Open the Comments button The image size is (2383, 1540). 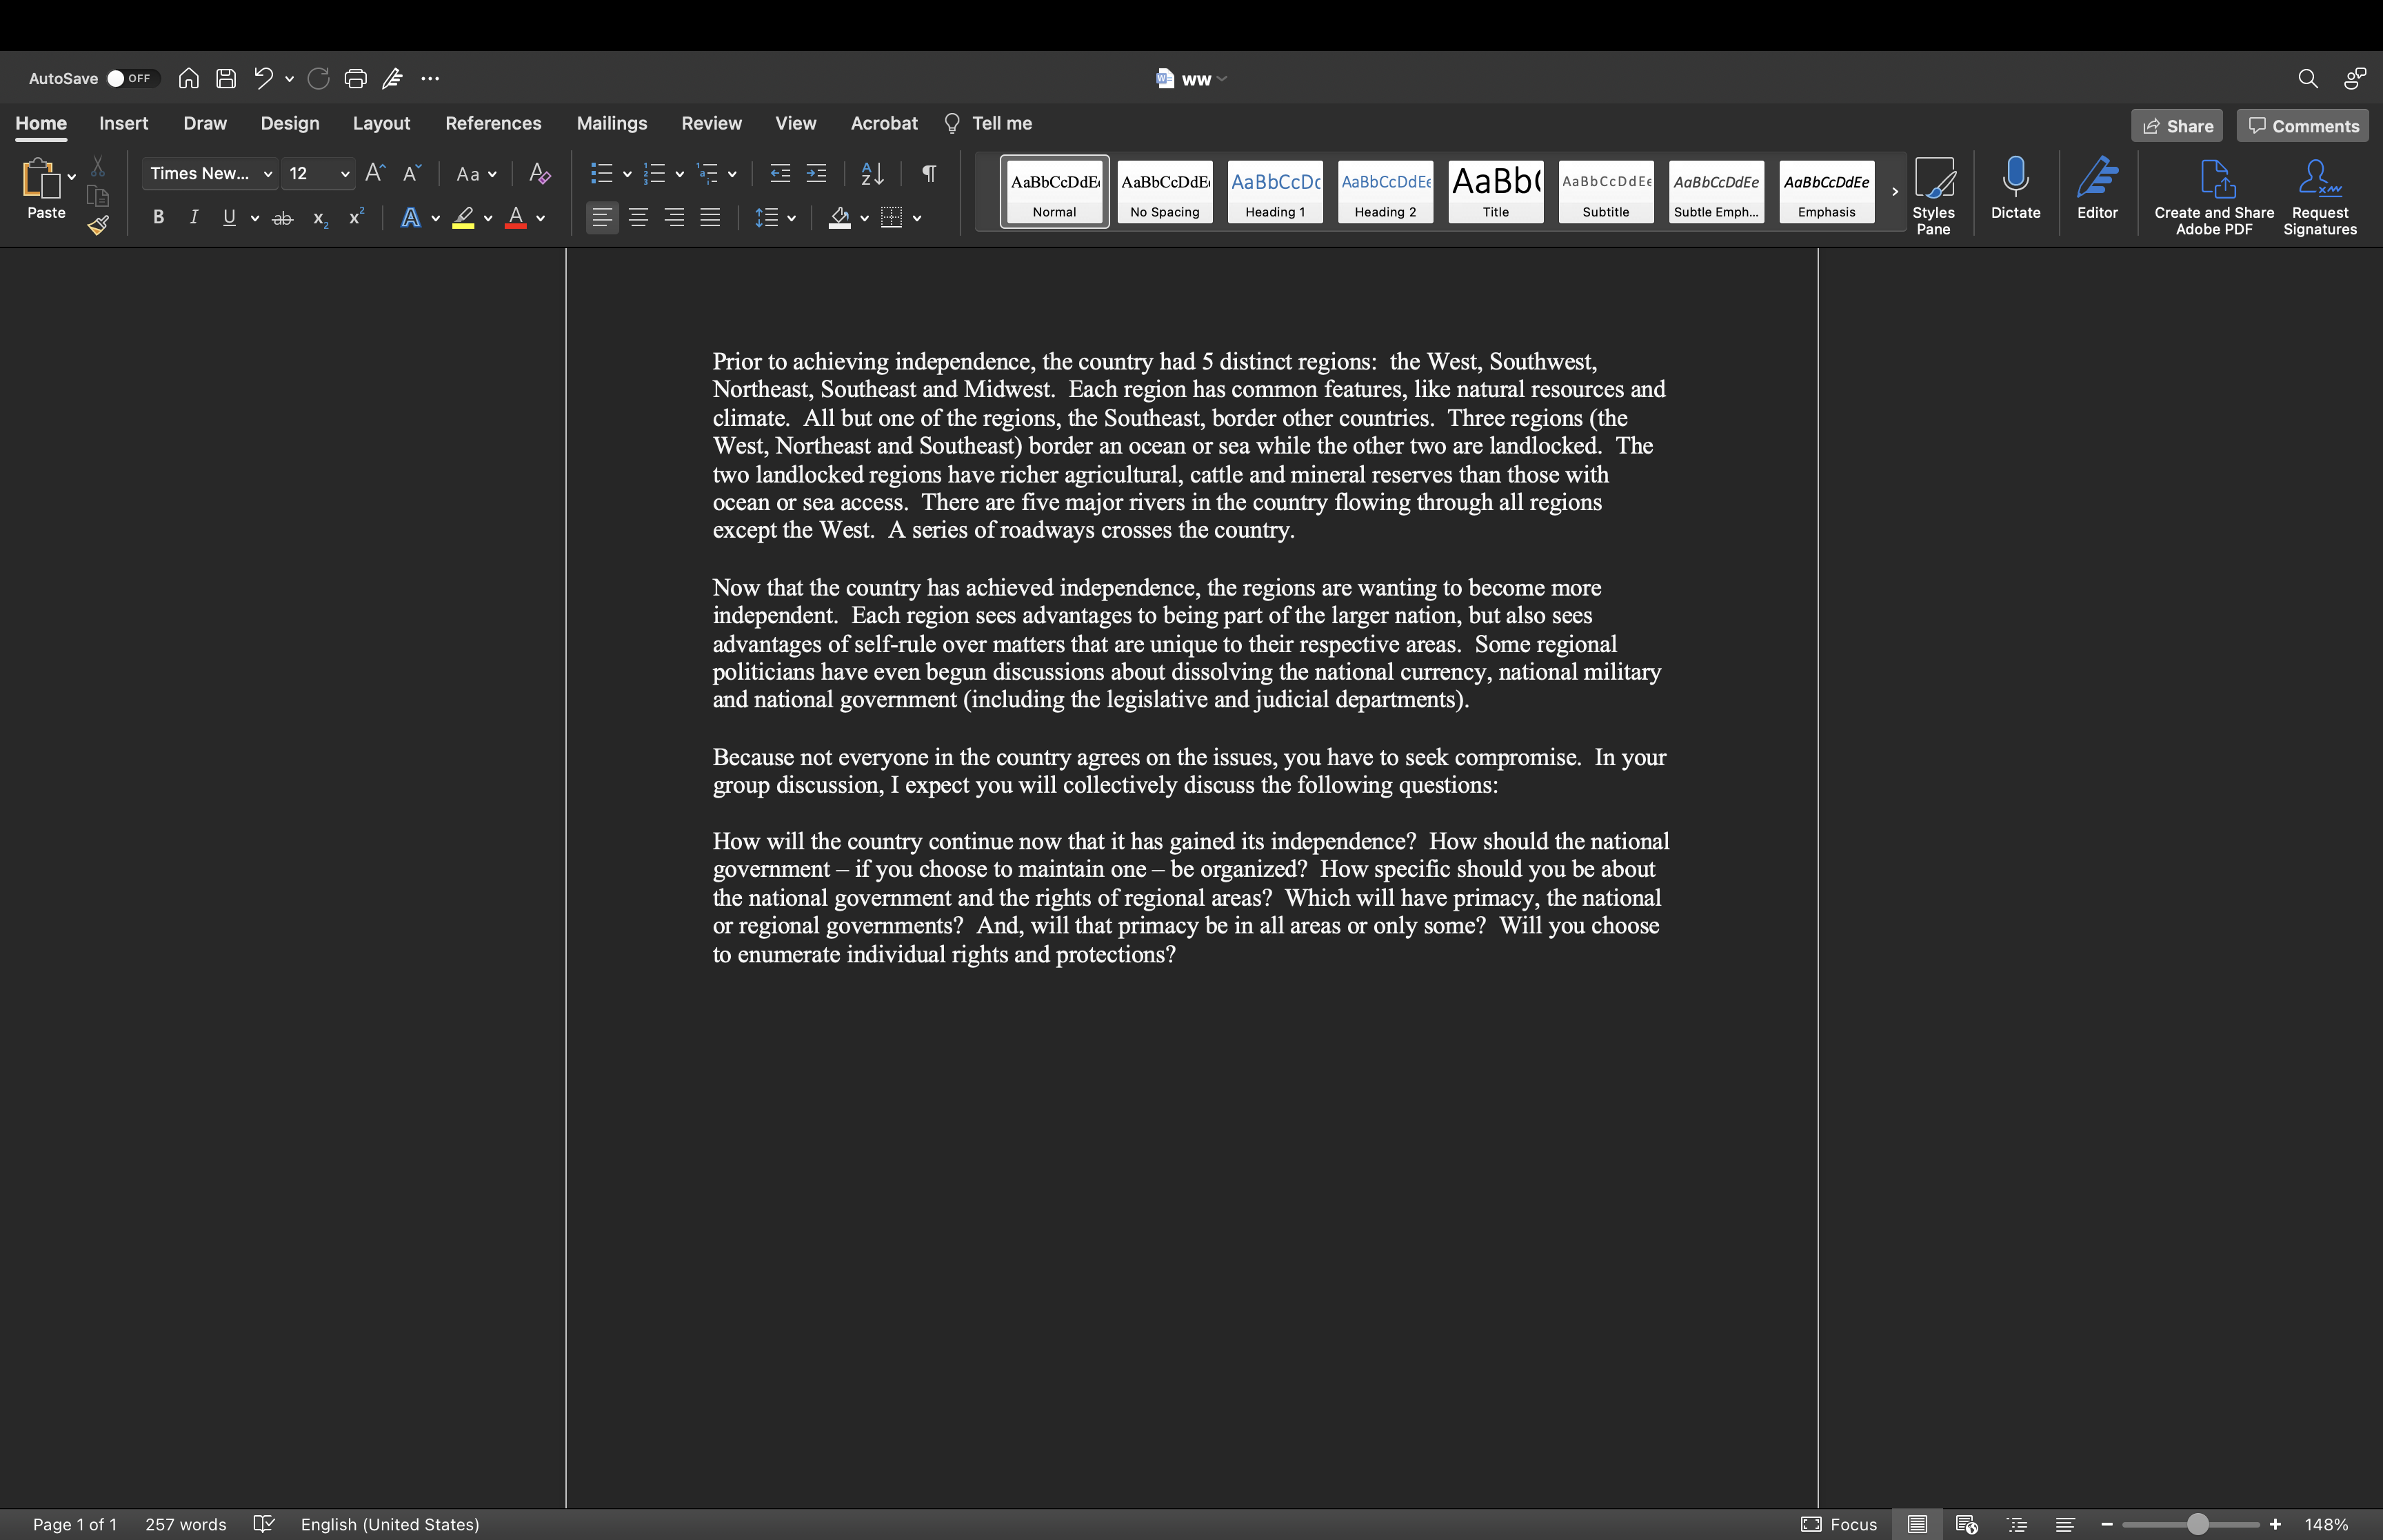point(2303,126)
